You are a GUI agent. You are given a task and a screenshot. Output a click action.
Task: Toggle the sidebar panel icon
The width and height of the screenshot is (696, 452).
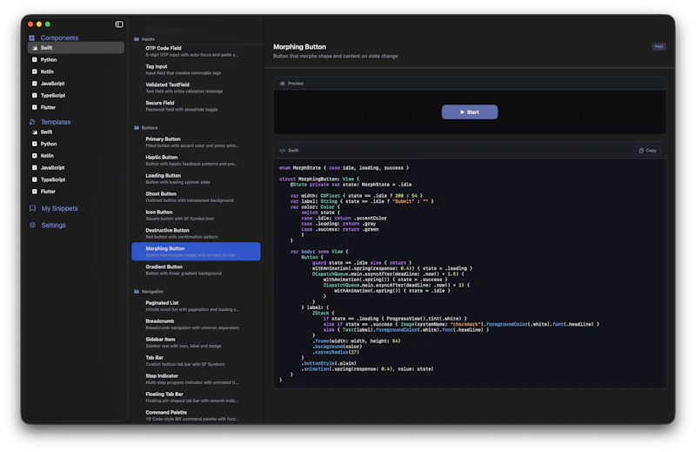[x=119, y=24]
